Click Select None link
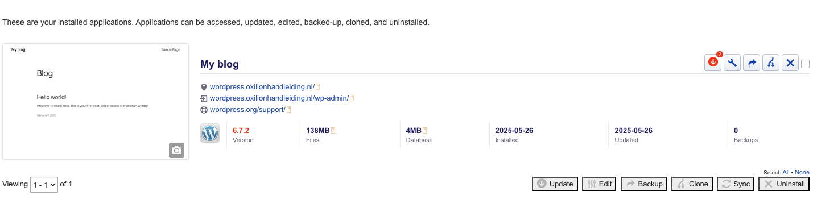The height and width of the screenshot is (208, 813). [802, 172]
